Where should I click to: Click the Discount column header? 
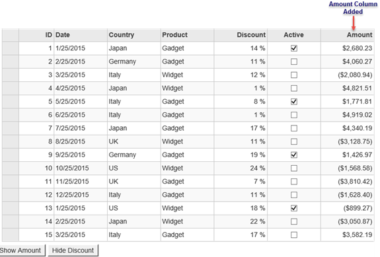[x=241, y=35]
